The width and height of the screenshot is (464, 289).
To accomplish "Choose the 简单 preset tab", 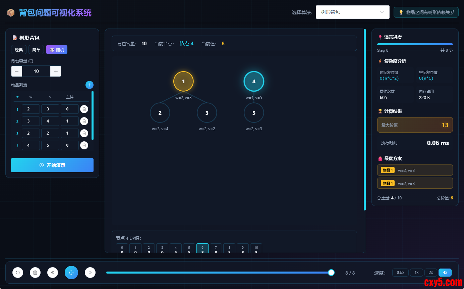I will [x=36, y=50].
